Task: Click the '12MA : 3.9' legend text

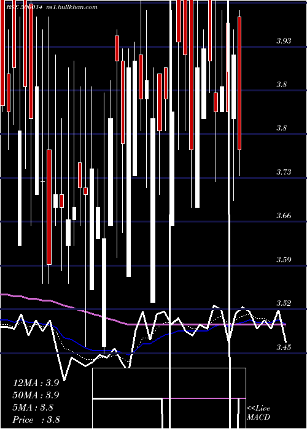Action: (36, 383)
